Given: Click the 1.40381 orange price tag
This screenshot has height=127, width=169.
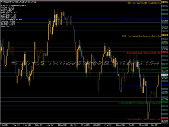Looking at the screenshot, I should [x=165, y=35].
